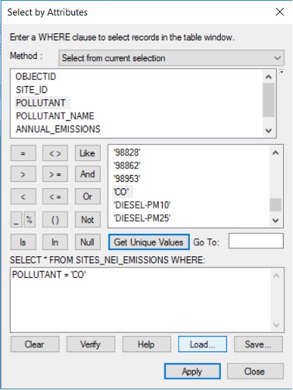Image resolution: width=293 pixels, height=390 pixels.
Task: Open the Method dropdown
Action: coord(171,58)
